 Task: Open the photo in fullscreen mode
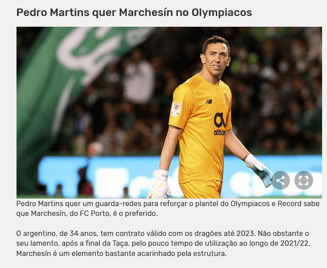click(x=304, y=180)
